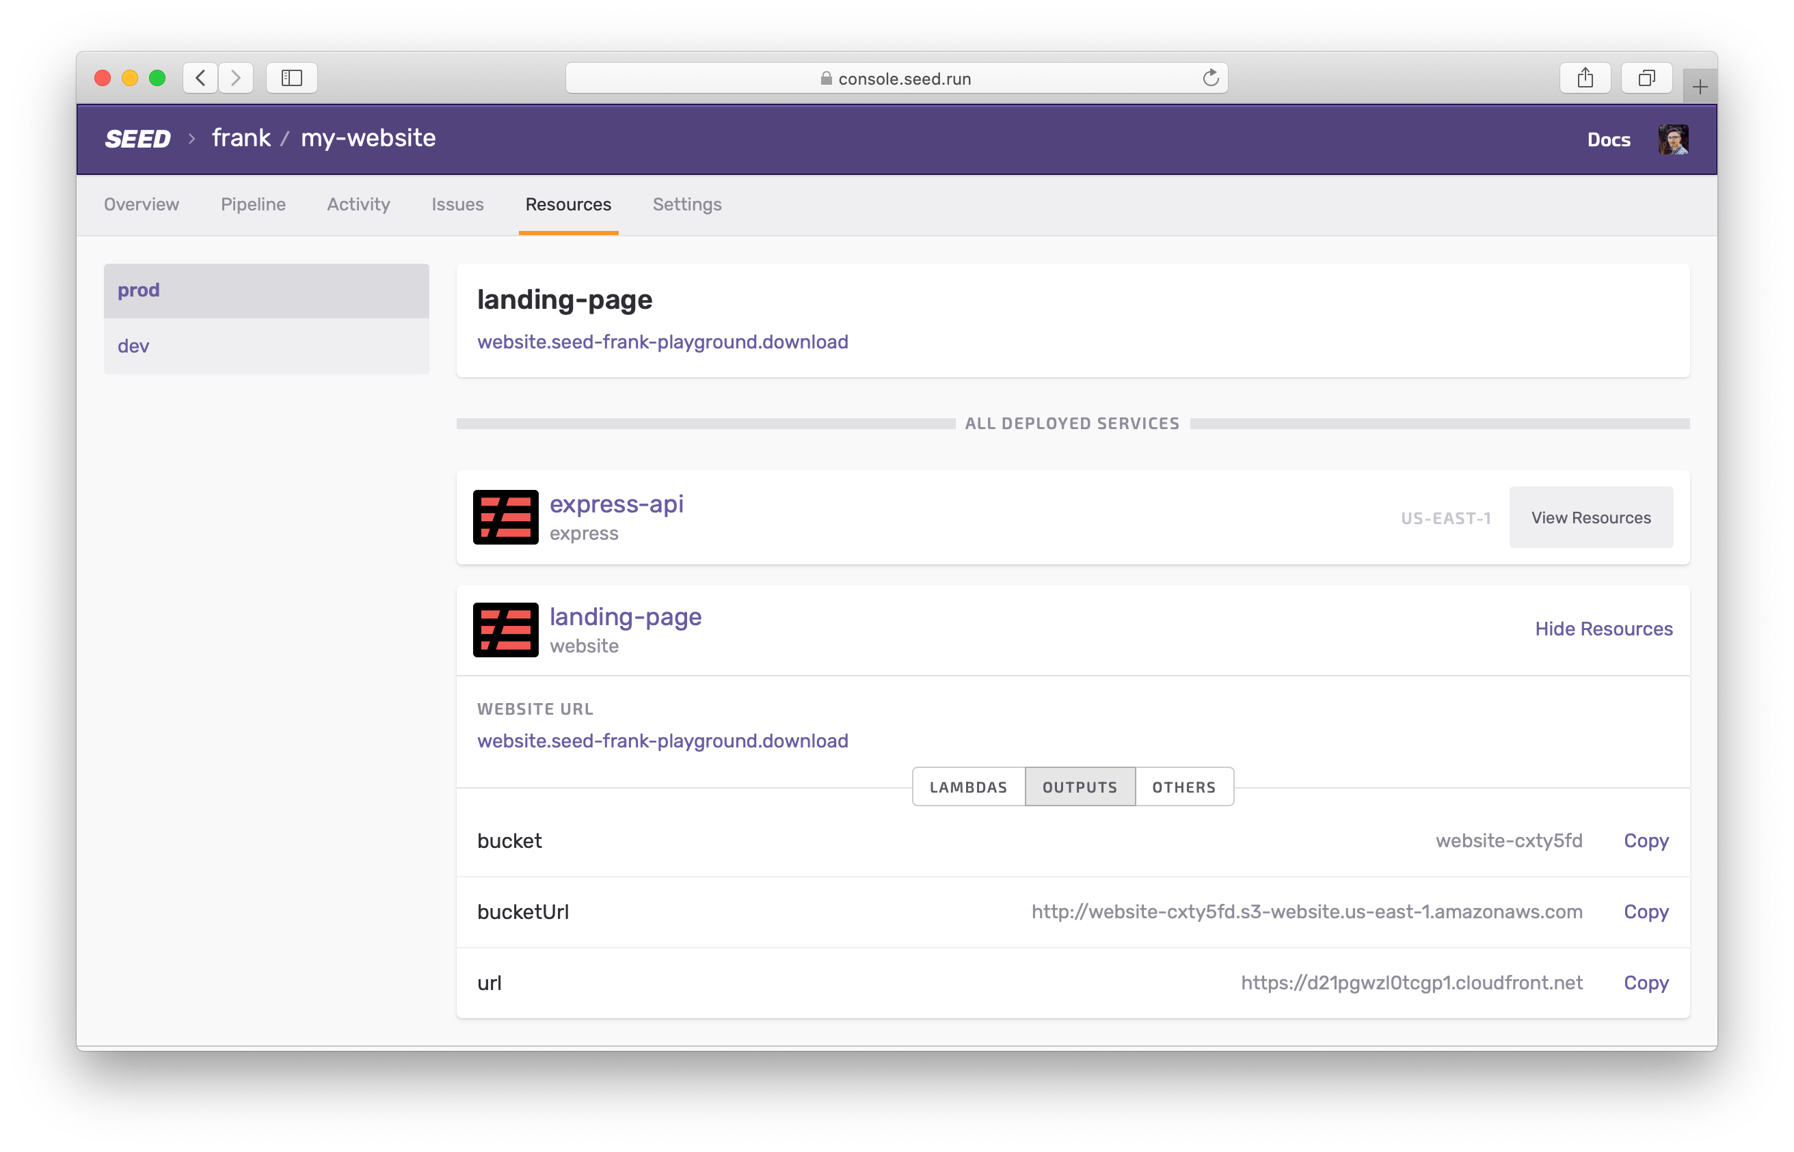Image resolution: width=1794 pixels, height=1152 pixels.
Task: Go to the Settings tab
Action: tap(686, 204)
